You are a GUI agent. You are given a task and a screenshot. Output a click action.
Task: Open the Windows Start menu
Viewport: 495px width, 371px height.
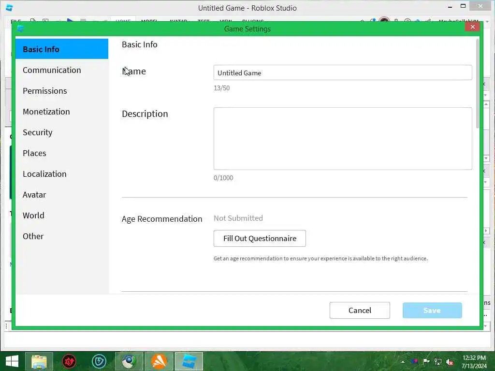pos(12,361)
